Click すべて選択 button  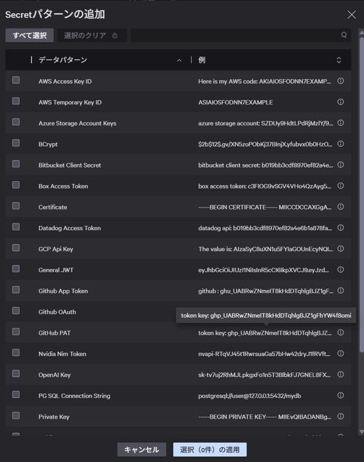(30, 36)
